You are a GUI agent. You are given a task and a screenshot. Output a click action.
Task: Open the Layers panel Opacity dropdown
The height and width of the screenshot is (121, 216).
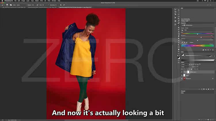pos(200,67)
